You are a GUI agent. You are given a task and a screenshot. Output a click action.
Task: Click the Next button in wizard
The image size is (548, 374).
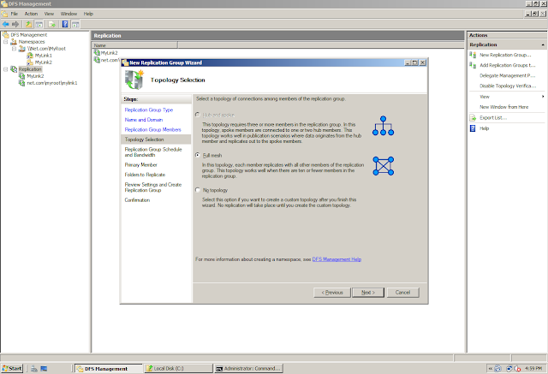pyautogui.click(x=368, y=293)
